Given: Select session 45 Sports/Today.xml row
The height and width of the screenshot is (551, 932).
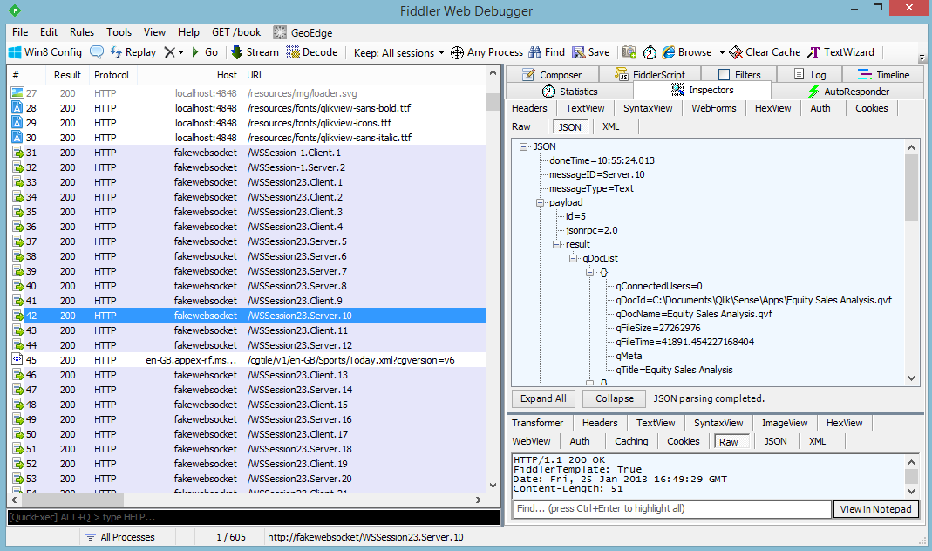Looking at the screenshot, I should [248, 360].
